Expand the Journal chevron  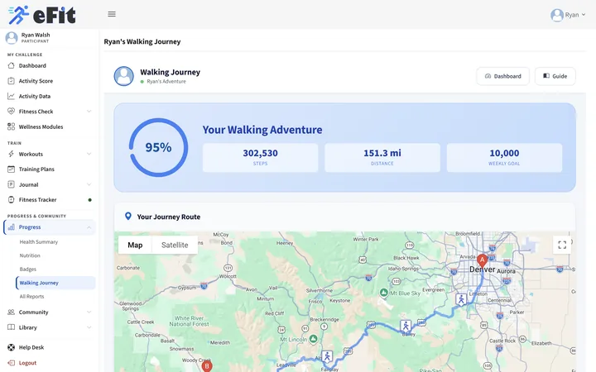coord(89,184)
